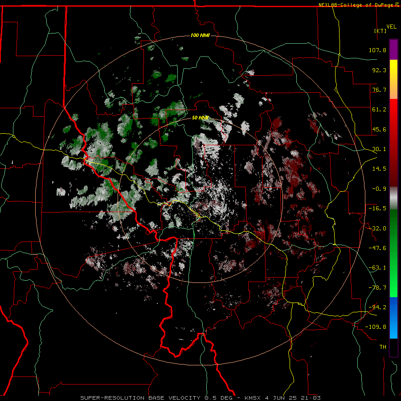The width and height of the screenshot is (401, 401).
Task: Select the -47.6 scale value
Action: pyautogui.click(x=377, y=248)
